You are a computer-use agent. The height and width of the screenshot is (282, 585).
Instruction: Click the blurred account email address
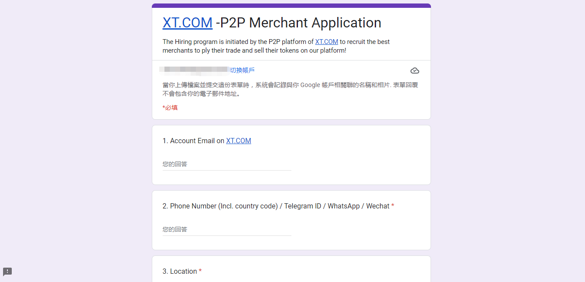click(195, 70)
